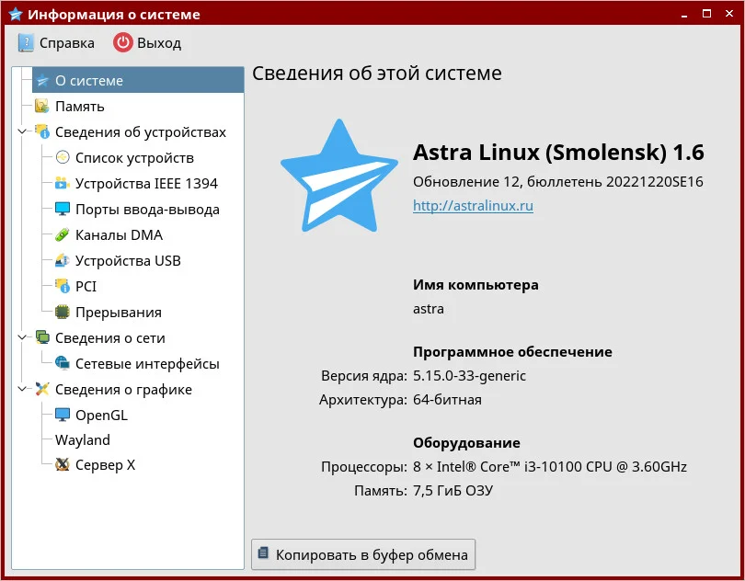Click the Сведения о сети computers icon
The width and height of the screenshot is (745, 581).
tap(42, 337)
